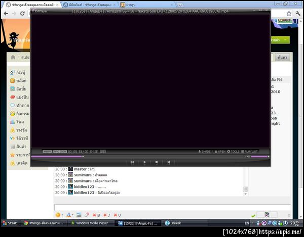Mute audio via KMPlayer speaker icon
Image resolution: width=304 pixels, height=237 pixels.
coord(248,157)
